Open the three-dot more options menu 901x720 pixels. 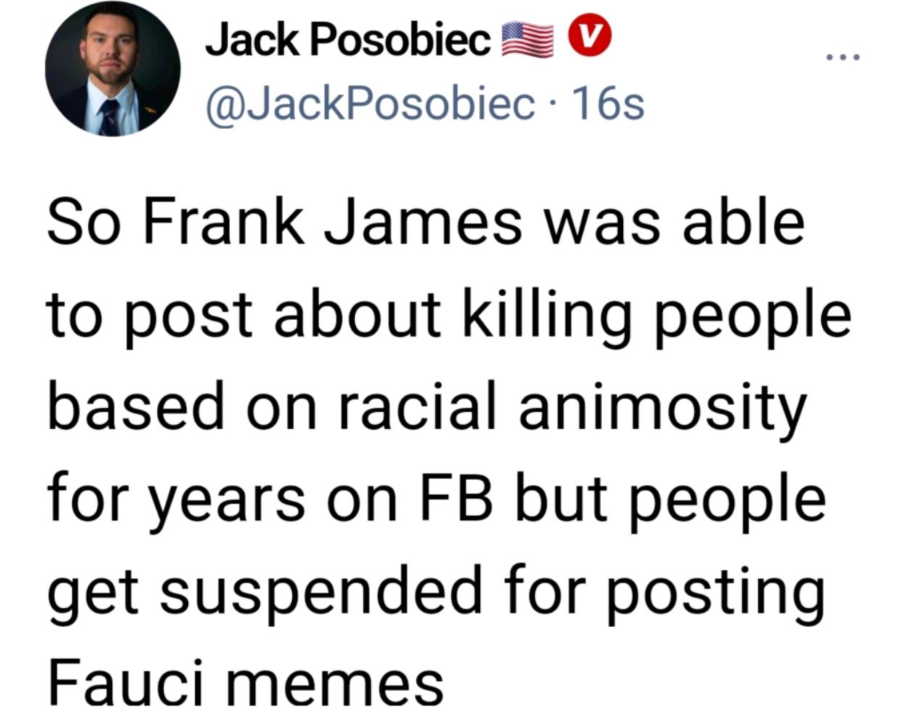tap(843, 57)
